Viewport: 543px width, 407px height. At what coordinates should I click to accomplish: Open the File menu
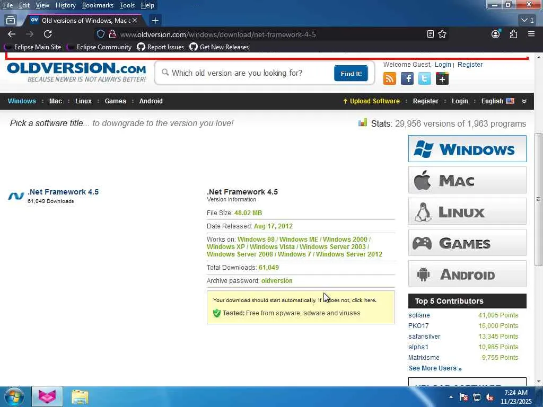[7, 5]
